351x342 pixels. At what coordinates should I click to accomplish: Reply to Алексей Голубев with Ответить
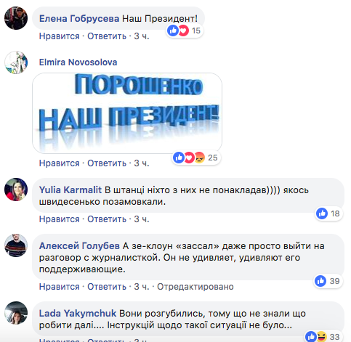click(x=107, y=287)
